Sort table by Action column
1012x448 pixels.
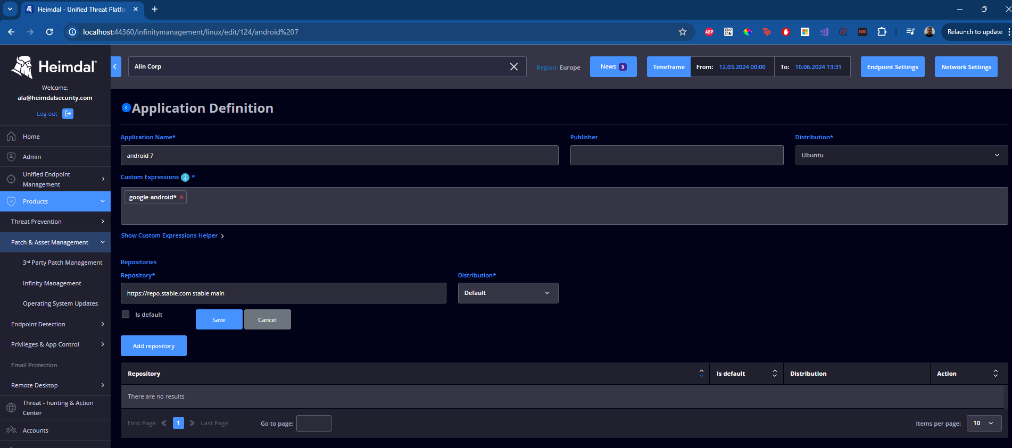[996, 374]
